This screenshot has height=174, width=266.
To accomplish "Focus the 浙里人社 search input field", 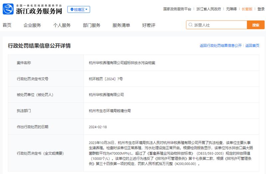I will point(216,25).
